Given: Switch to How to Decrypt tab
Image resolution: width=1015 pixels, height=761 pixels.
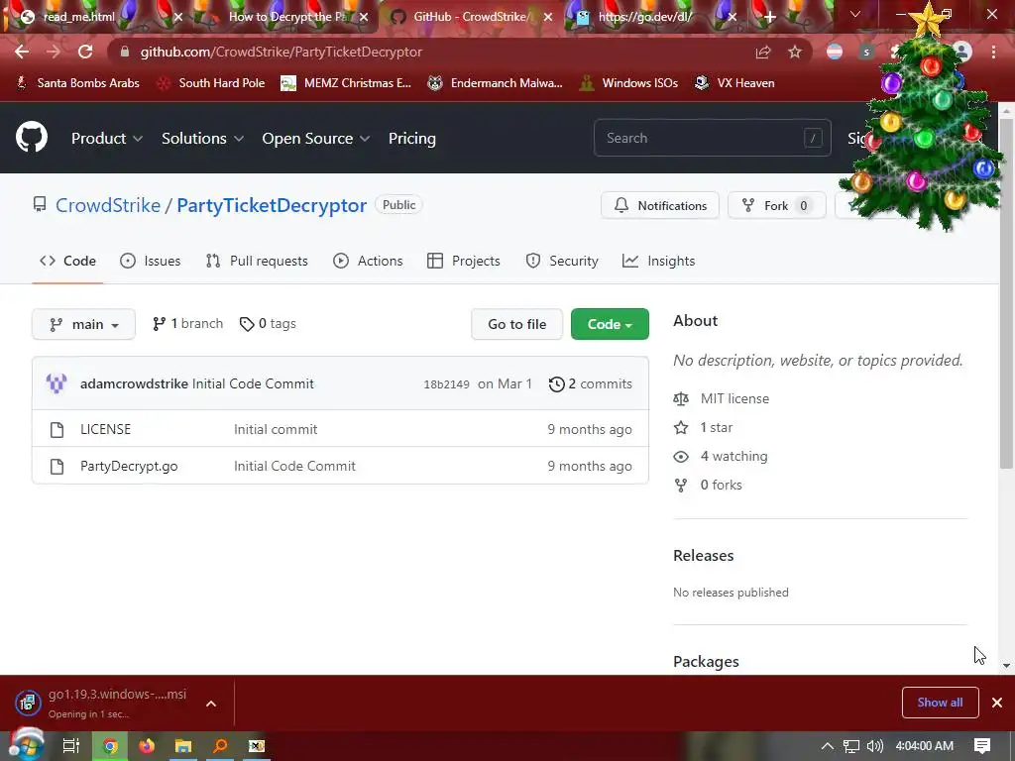Looking at the screenshot, I should (284, 17).
